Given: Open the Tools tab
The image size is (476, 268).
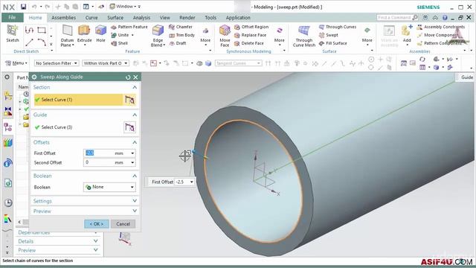Looking at the screenshot, I should 210,18.
